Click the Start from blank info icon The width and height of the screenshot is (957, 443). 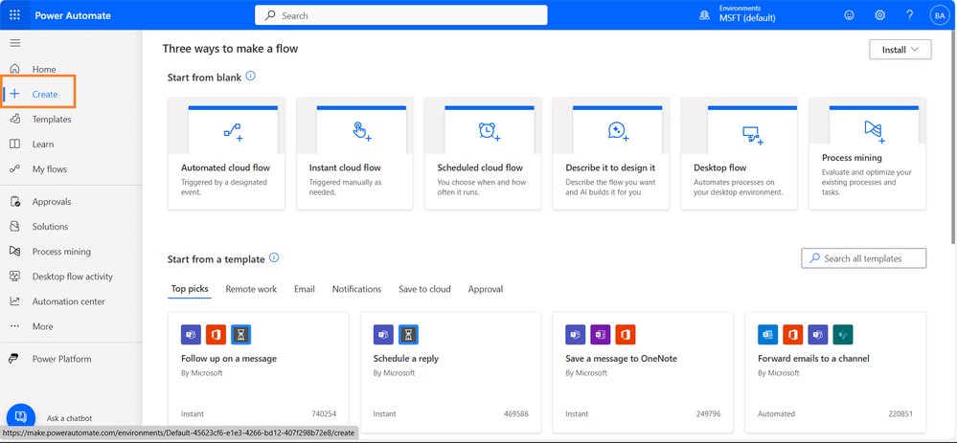tap(250, 77)
